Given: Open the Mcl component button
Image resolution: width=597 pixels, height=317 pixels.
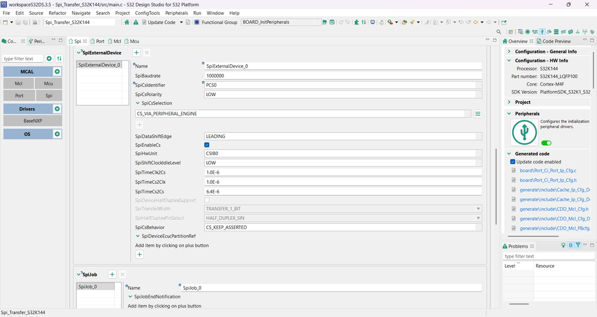Looking at the screenshot, I should [19, 84].
